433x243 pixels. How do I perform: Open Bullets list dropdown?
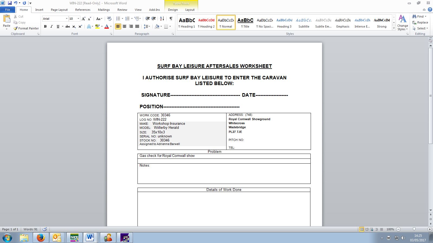(x=122, y=19)
